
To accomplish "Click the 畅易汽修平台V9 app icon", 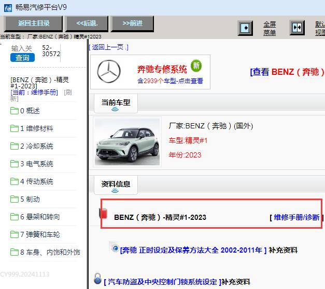I will coord(8,8).
